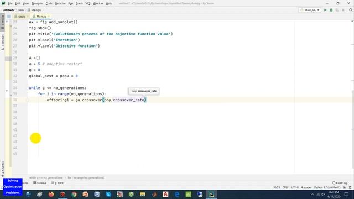Click the venv breadcrumb in navigation bar
This screenshot has width=354, height=199.
tap(21, 10)
